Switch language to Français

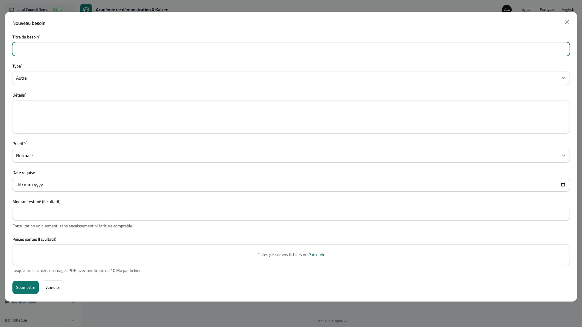tap(547, 9)
